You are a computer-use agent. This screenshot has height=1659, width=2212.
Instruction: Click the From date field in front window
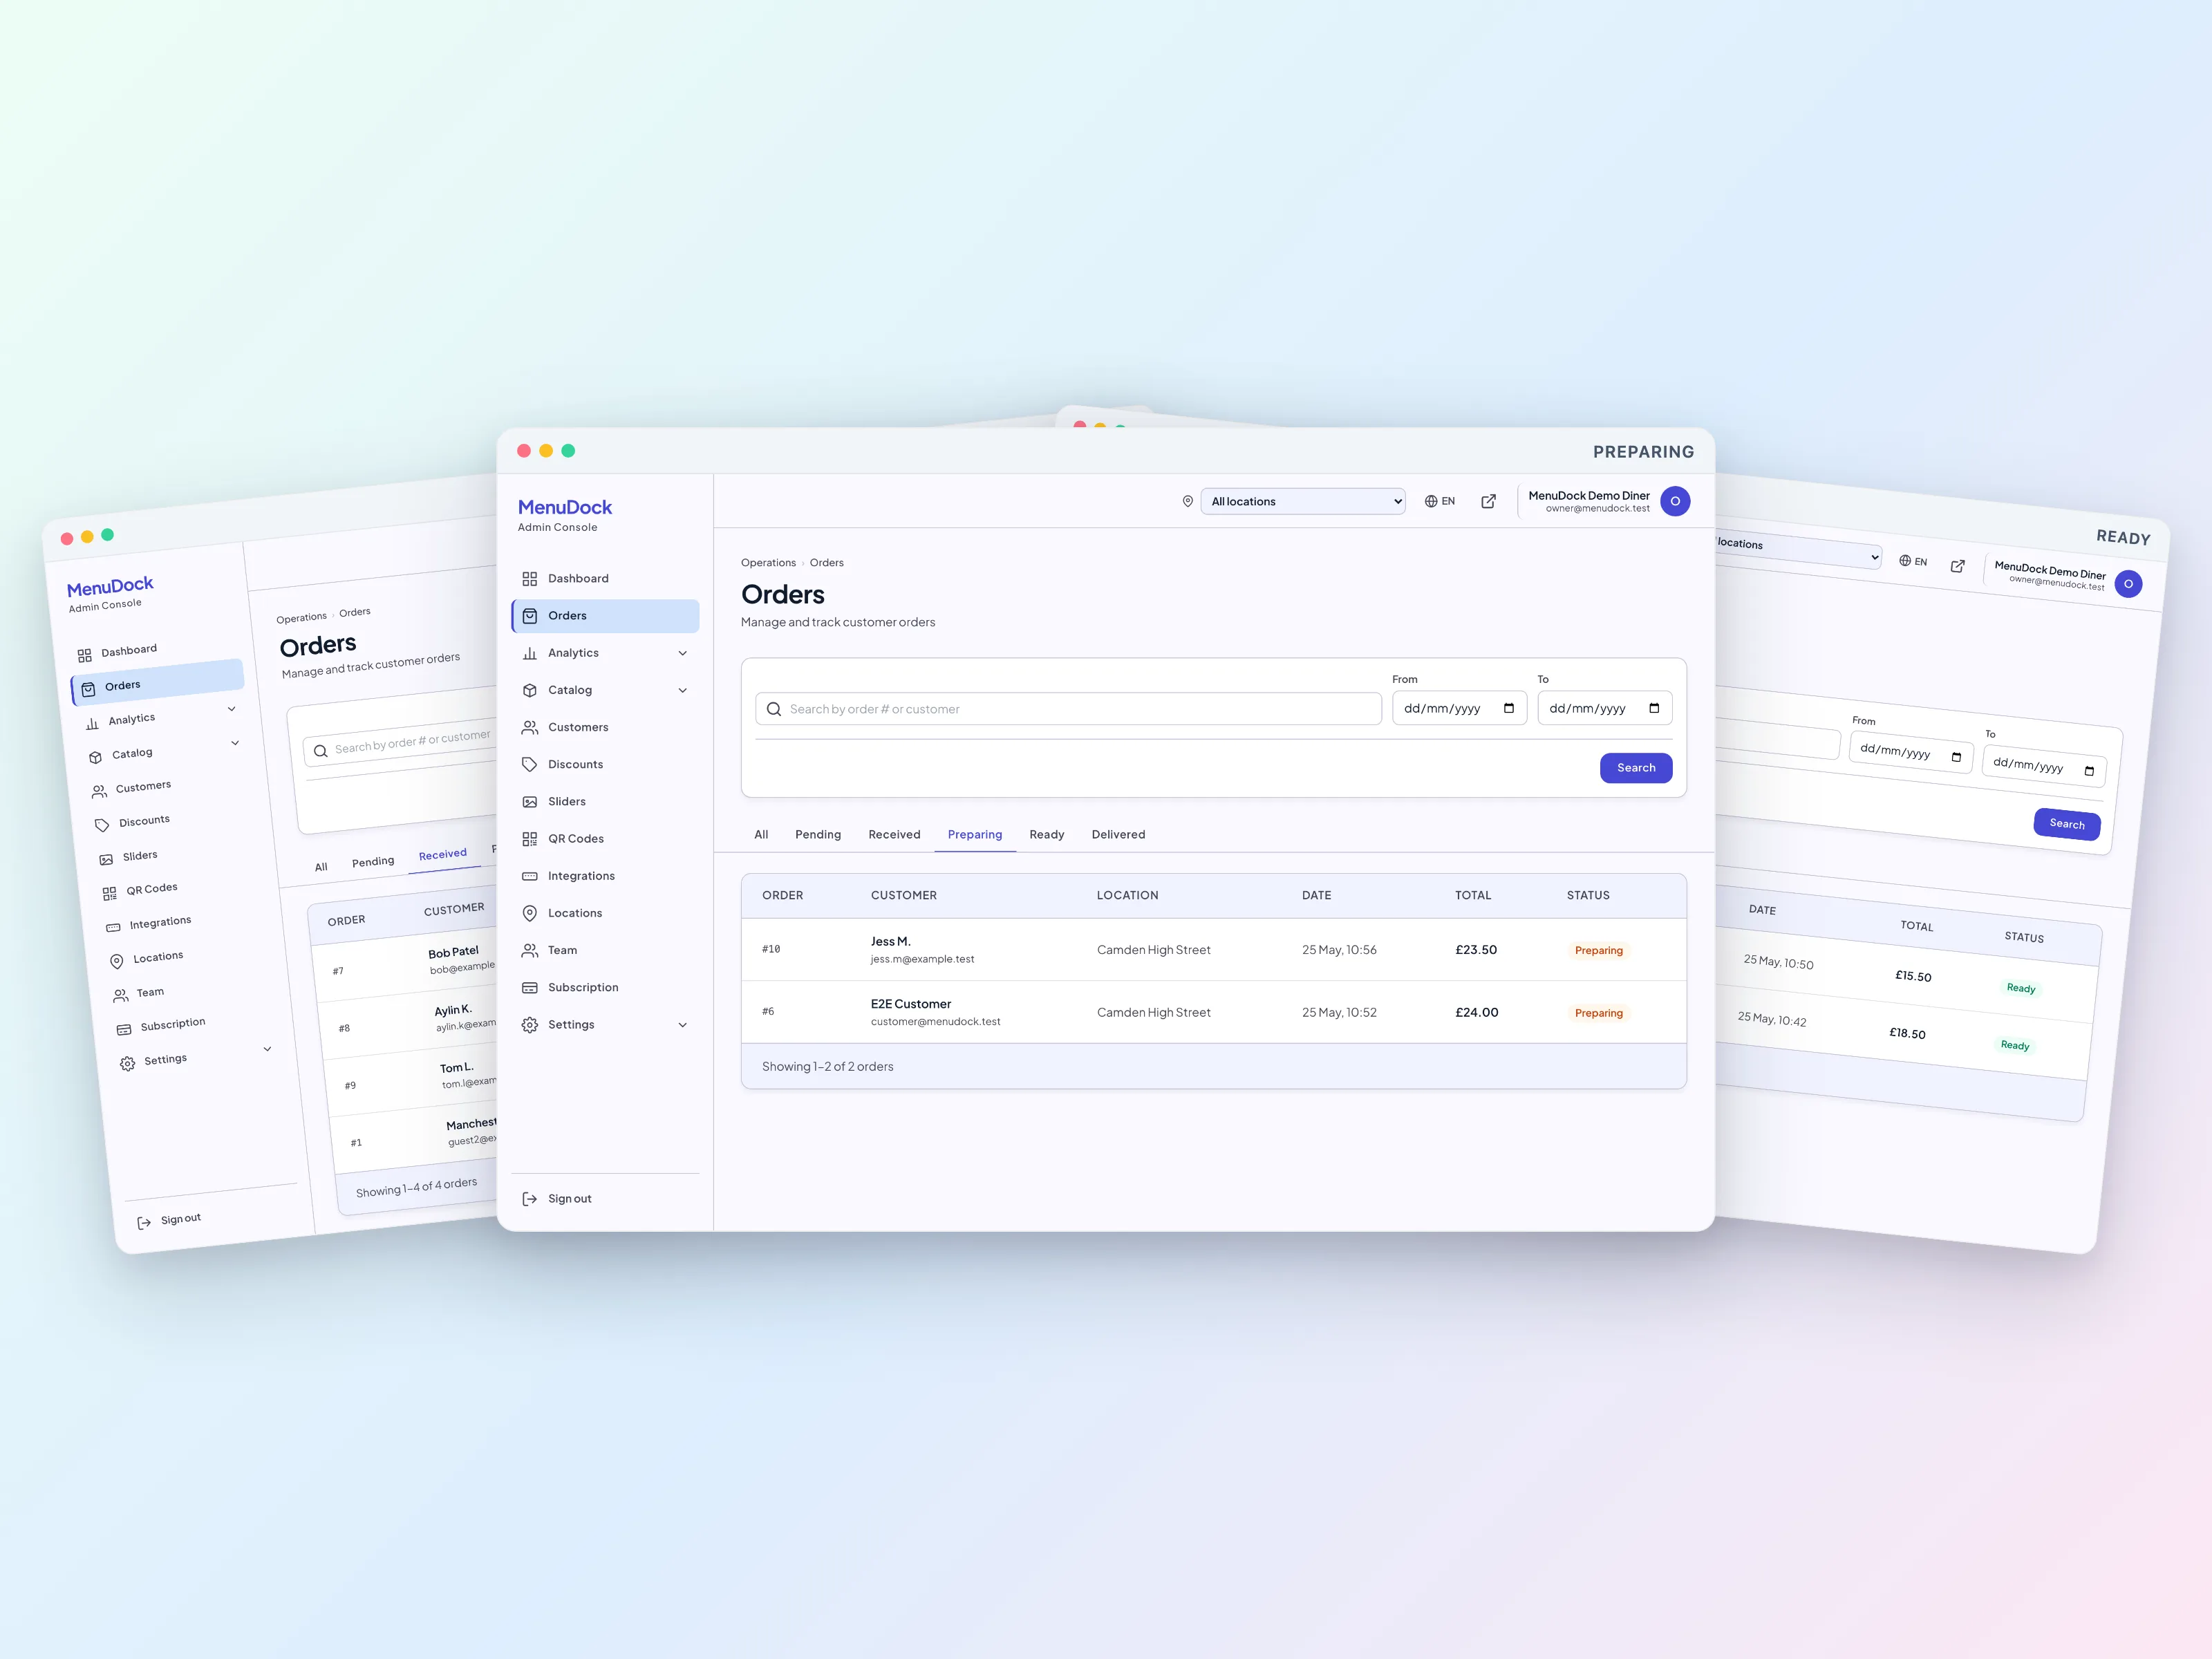click(1459, 708)
